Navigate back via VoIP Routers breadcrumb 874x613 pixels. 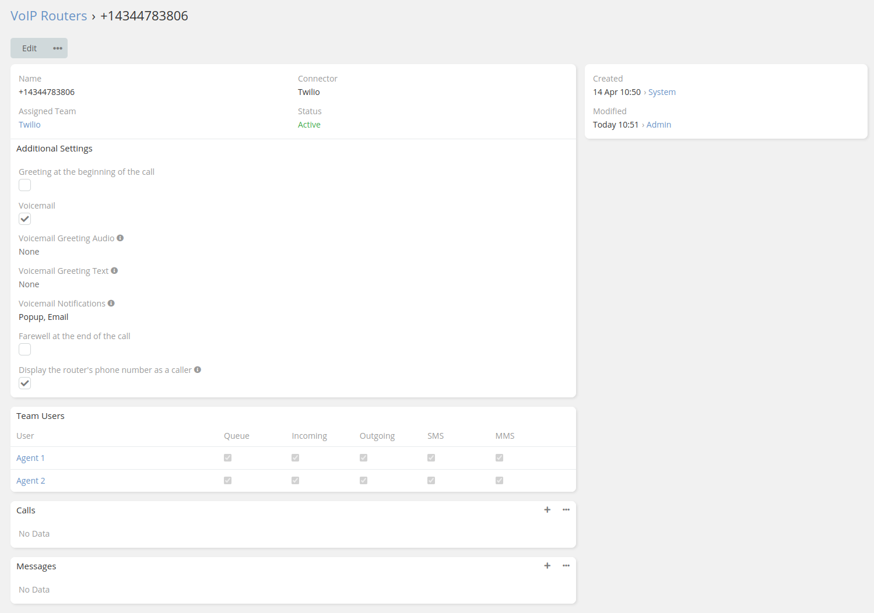[x=48, y=16]
